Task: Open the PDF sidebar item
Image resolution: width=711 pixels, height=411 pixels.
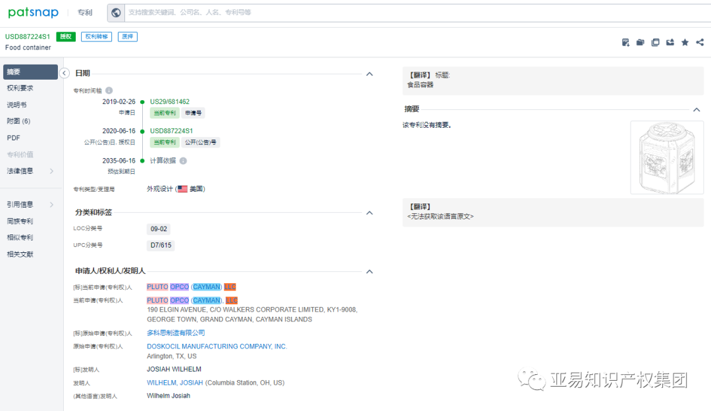Action: point(13,138)
